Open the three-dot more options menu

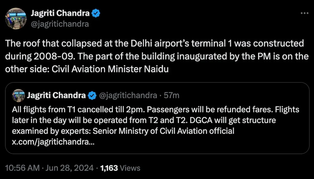(x=304, y=13)
